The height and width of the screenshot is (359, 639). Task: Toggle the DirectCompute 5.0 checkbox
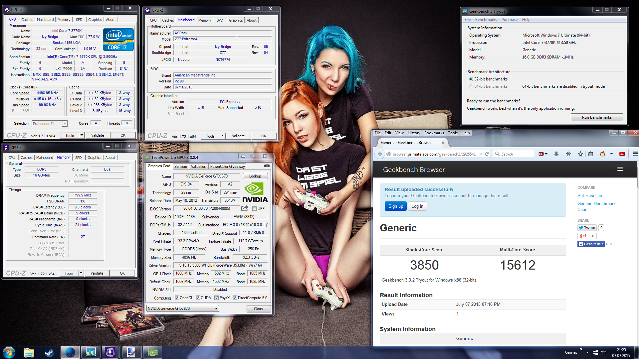(235, 298)
